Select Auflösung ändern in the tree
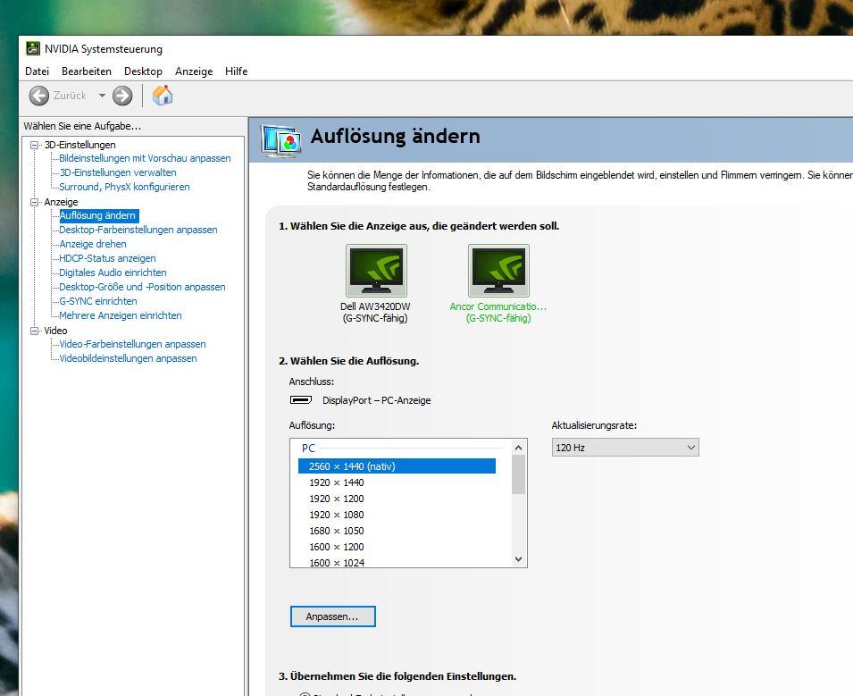Screen dimensions: 853x696 (97, 215)
